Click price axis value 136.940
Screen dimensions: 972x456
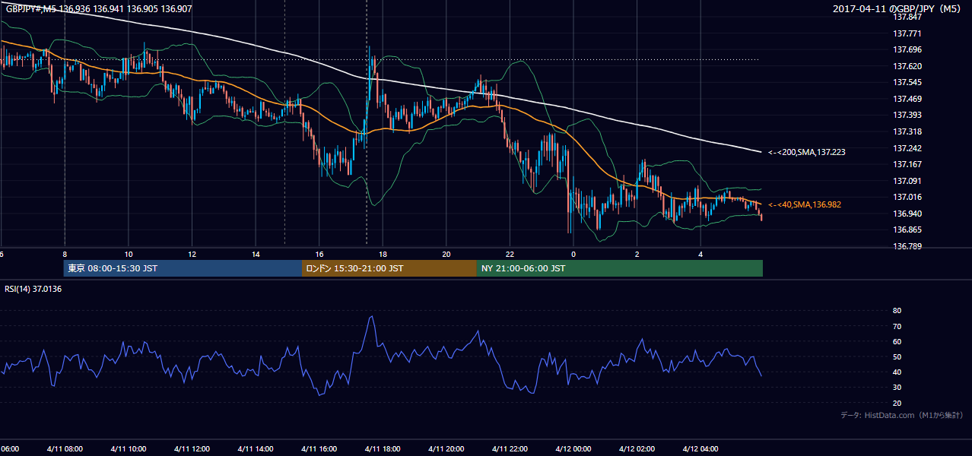tap(907, 214)
